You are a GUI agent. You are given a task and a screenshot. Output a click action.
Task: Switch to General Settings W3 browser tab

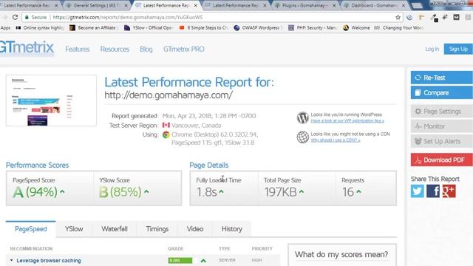point(96,5)
